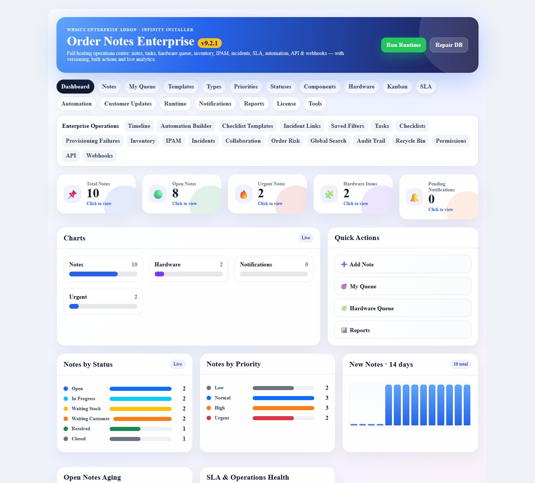This screenshot has width=535, height=483.
Task: Click the Waiting Stock yellow status bar
Action: (x=140, y=409)
